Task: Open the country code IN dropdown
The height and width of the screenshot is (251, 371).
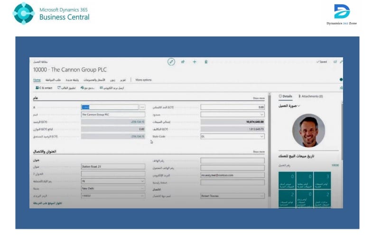Action: pos(142,181)
